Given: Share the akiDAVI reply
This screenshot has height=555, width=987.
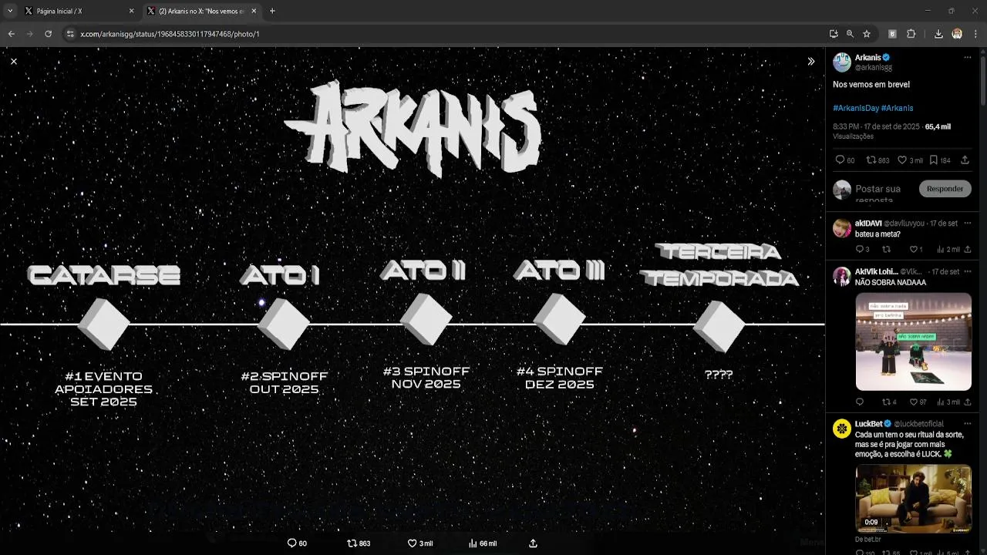Looking at the screenshot, I should point(968,250).
